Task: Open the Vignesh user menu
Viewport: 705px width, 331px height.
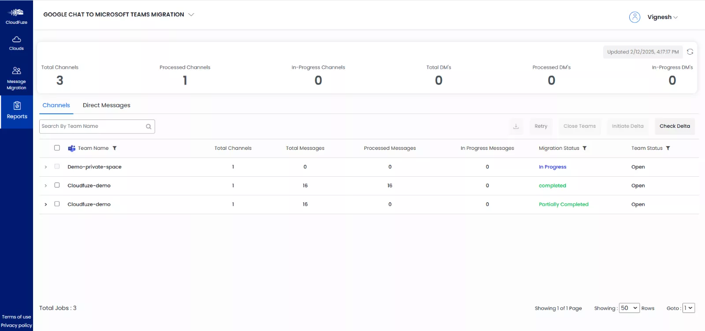Action: coord(662,17)
